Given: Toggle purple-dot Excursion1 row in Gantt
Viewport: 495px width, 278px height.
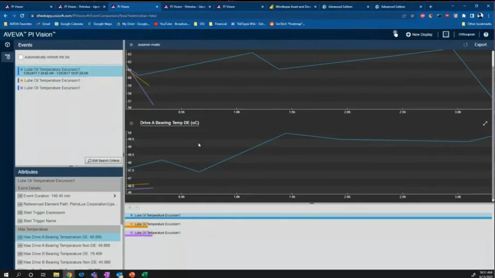Looking at the screenshot, I should pos(131,233).
